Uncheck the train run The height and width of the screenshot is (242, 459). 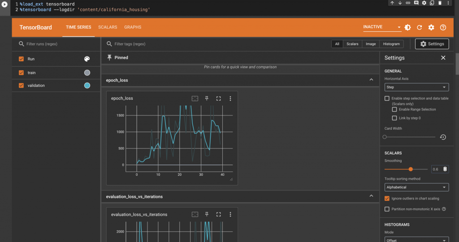tap(21, 72)
